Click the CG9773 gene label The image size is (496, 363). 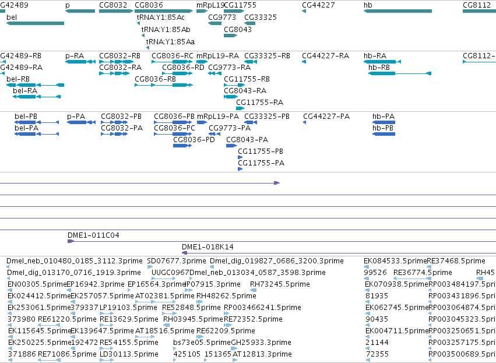tap(221, 17)
